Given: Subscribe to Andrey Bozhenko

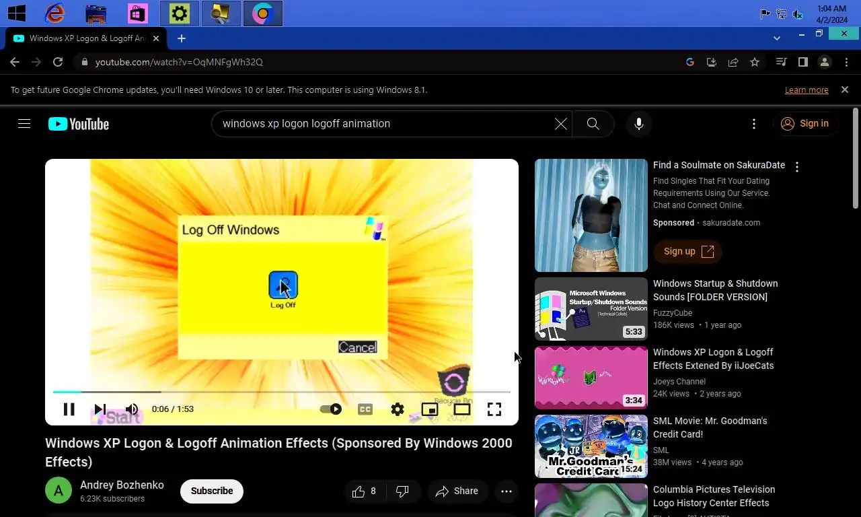Looking at the screenshot, I should 212,491.
